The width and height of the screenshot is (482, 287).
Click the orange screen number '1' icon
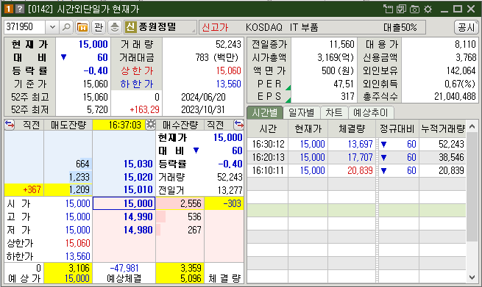pyautogui.click(x=8, y=9)
